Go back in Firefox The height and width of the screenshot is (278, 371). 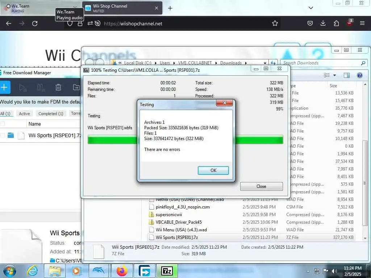pos(9,24)
